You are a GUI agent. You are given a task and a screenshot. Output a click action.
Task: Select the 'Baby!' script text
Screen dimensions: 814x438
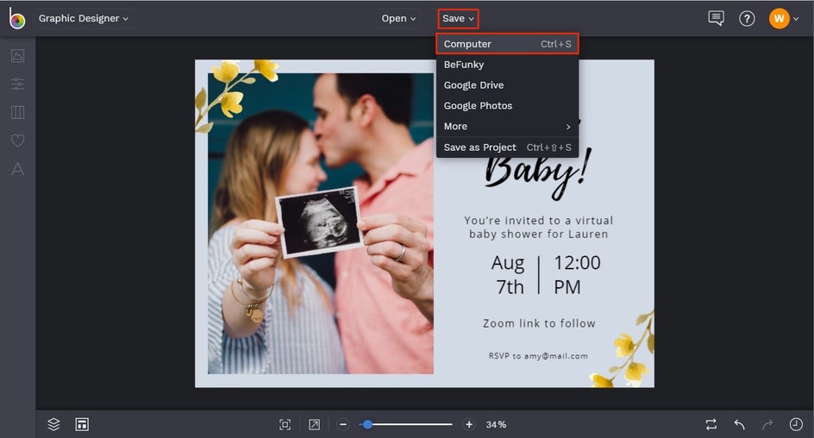(x=538, y=174)
